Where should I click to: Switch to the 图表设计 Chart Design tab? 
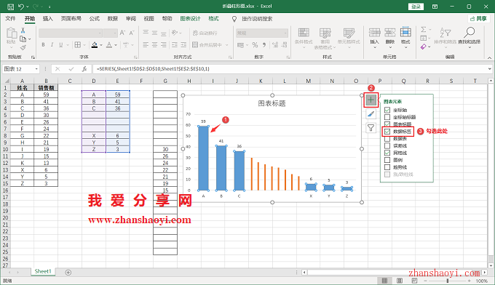[190, 19]
